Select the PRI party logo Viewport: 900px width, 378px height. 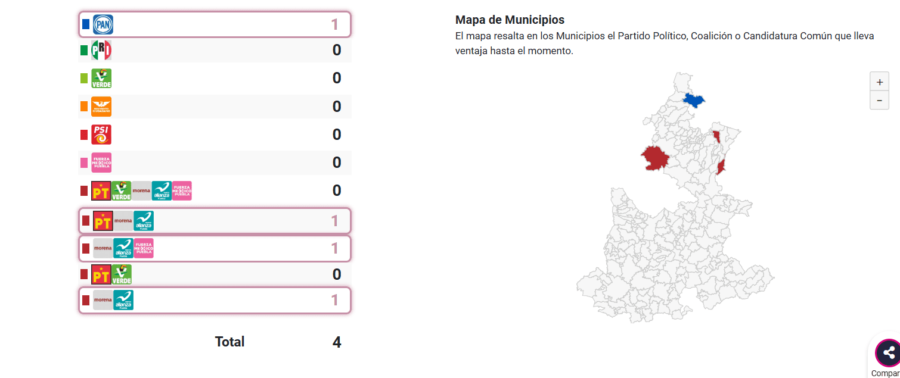tap(101, 51)
